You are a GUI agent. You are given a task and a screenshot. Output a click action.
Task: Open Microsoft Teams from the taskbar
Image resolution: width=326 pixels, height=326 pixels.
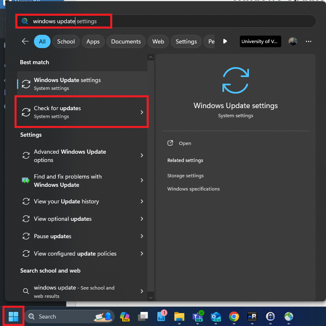coord(198,316)
